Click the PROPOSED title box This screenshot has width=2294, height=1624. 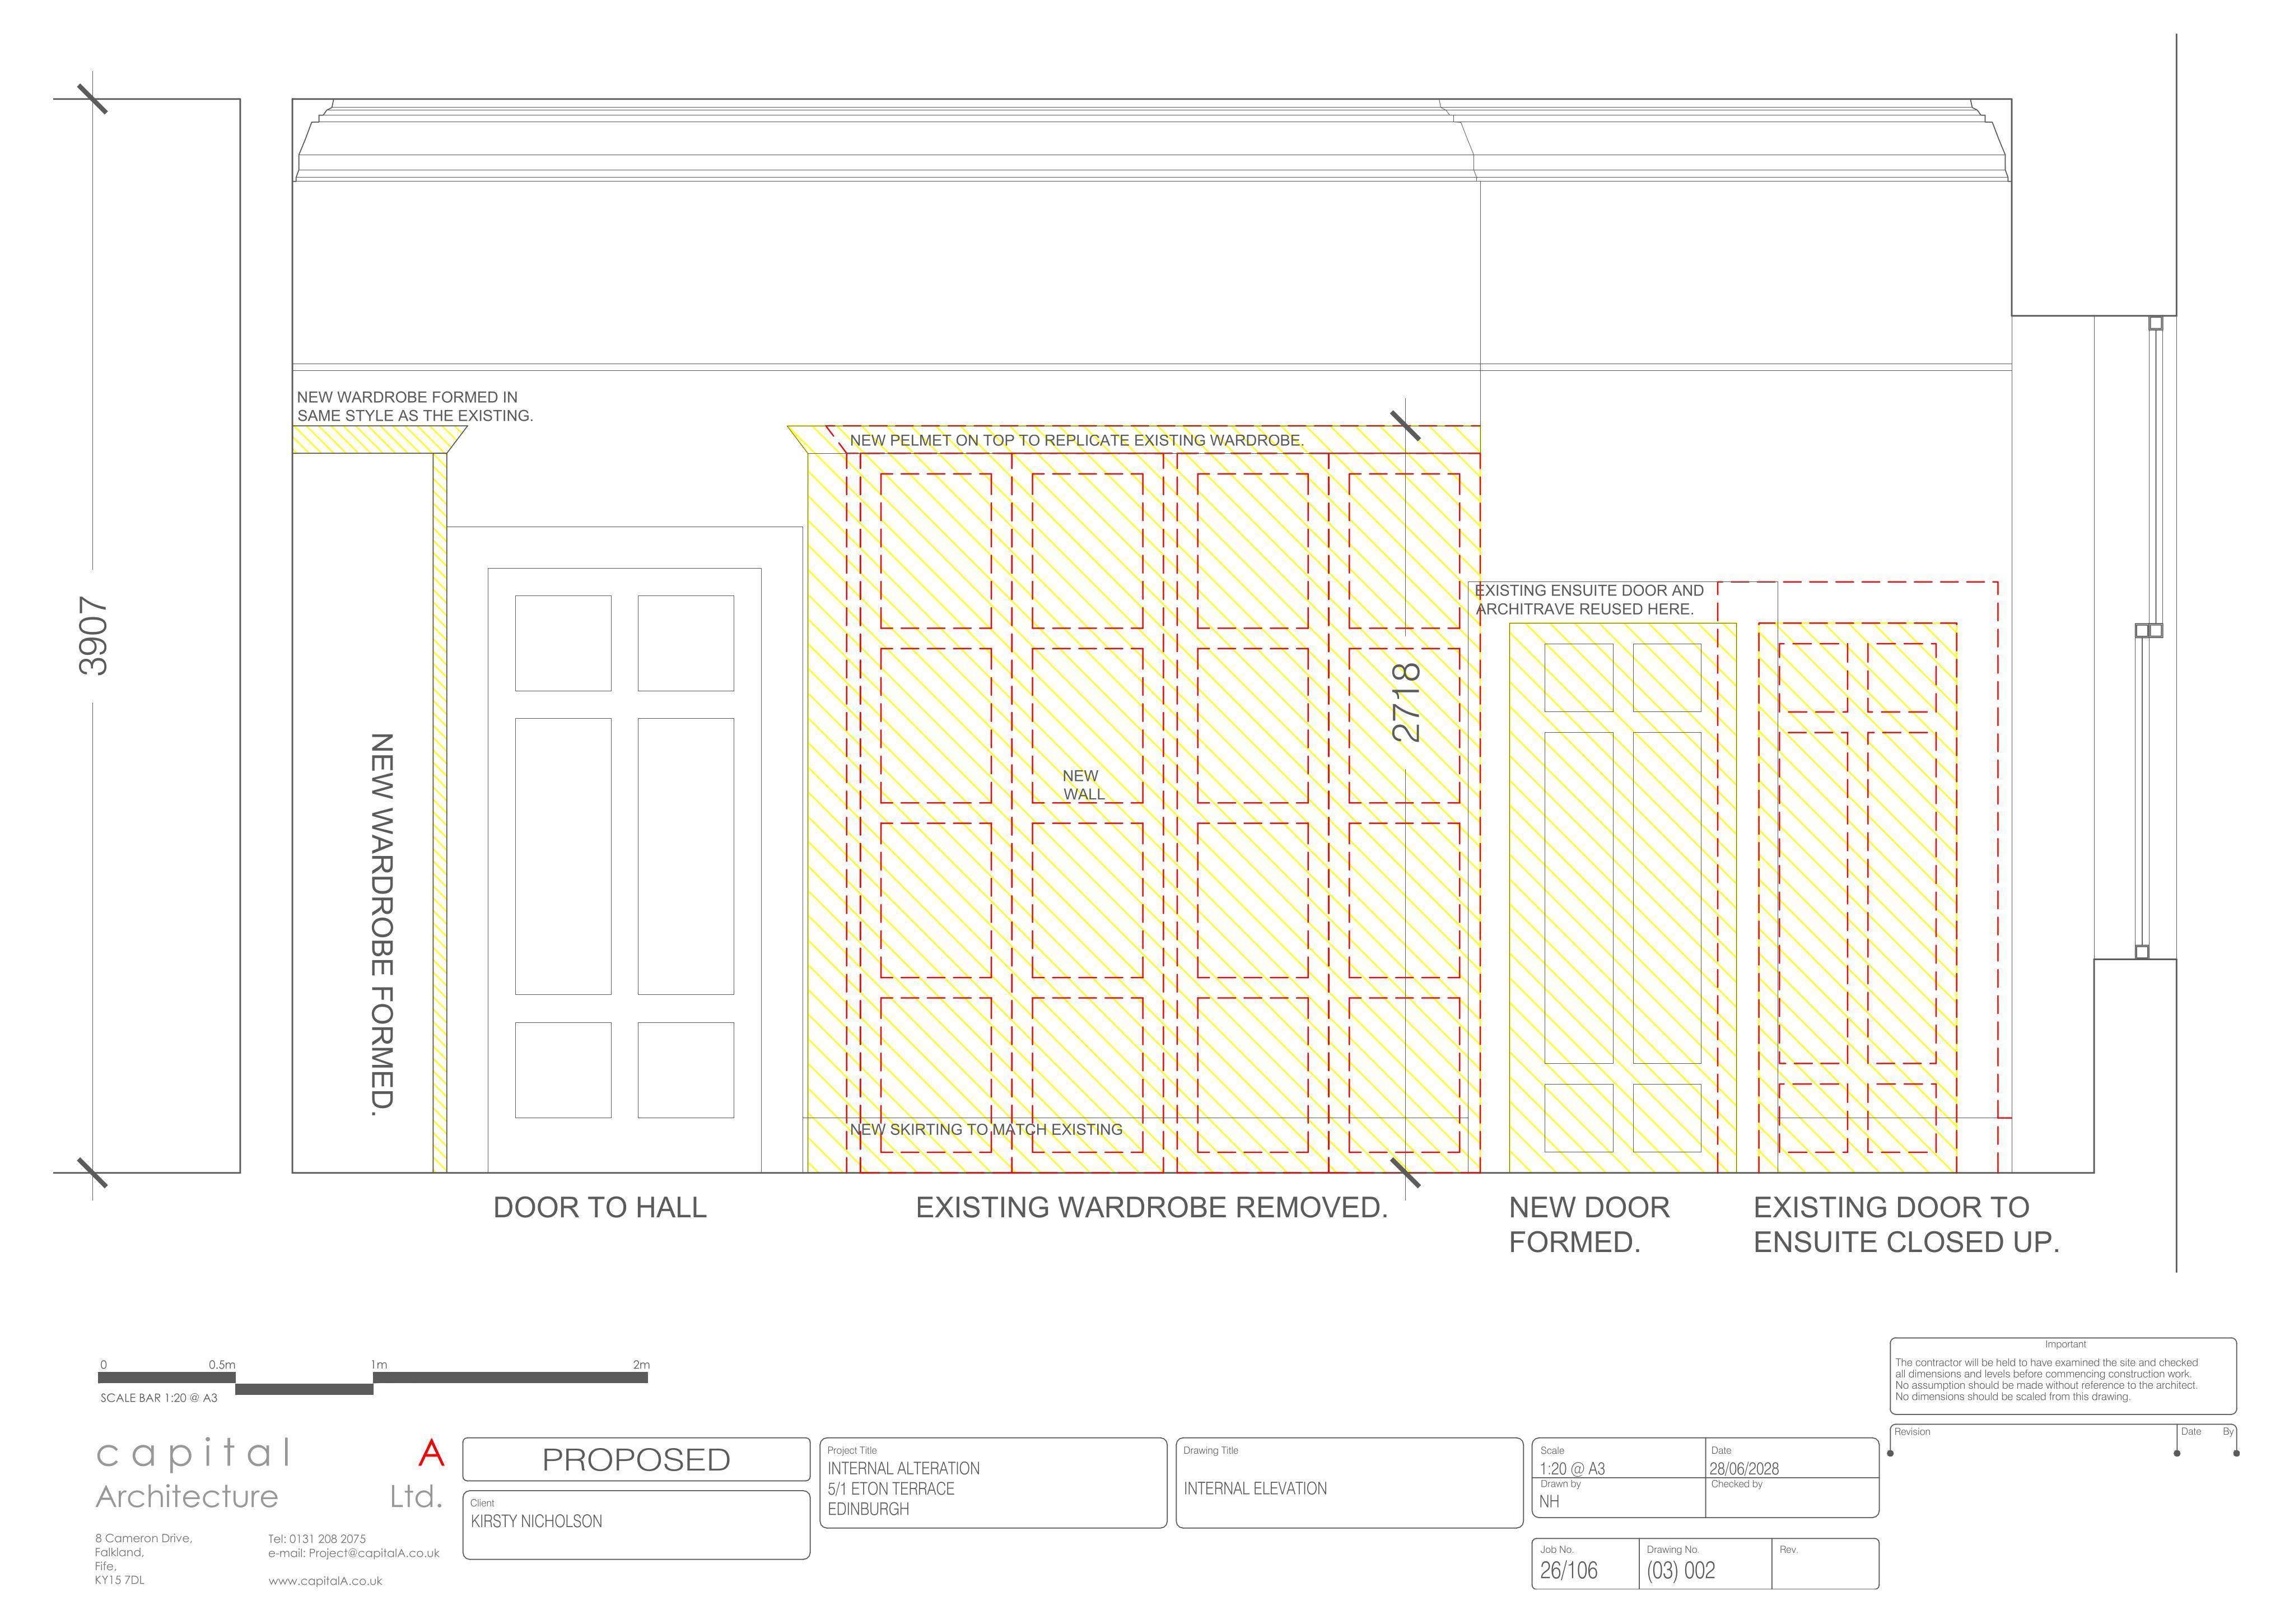point(636,1459)
